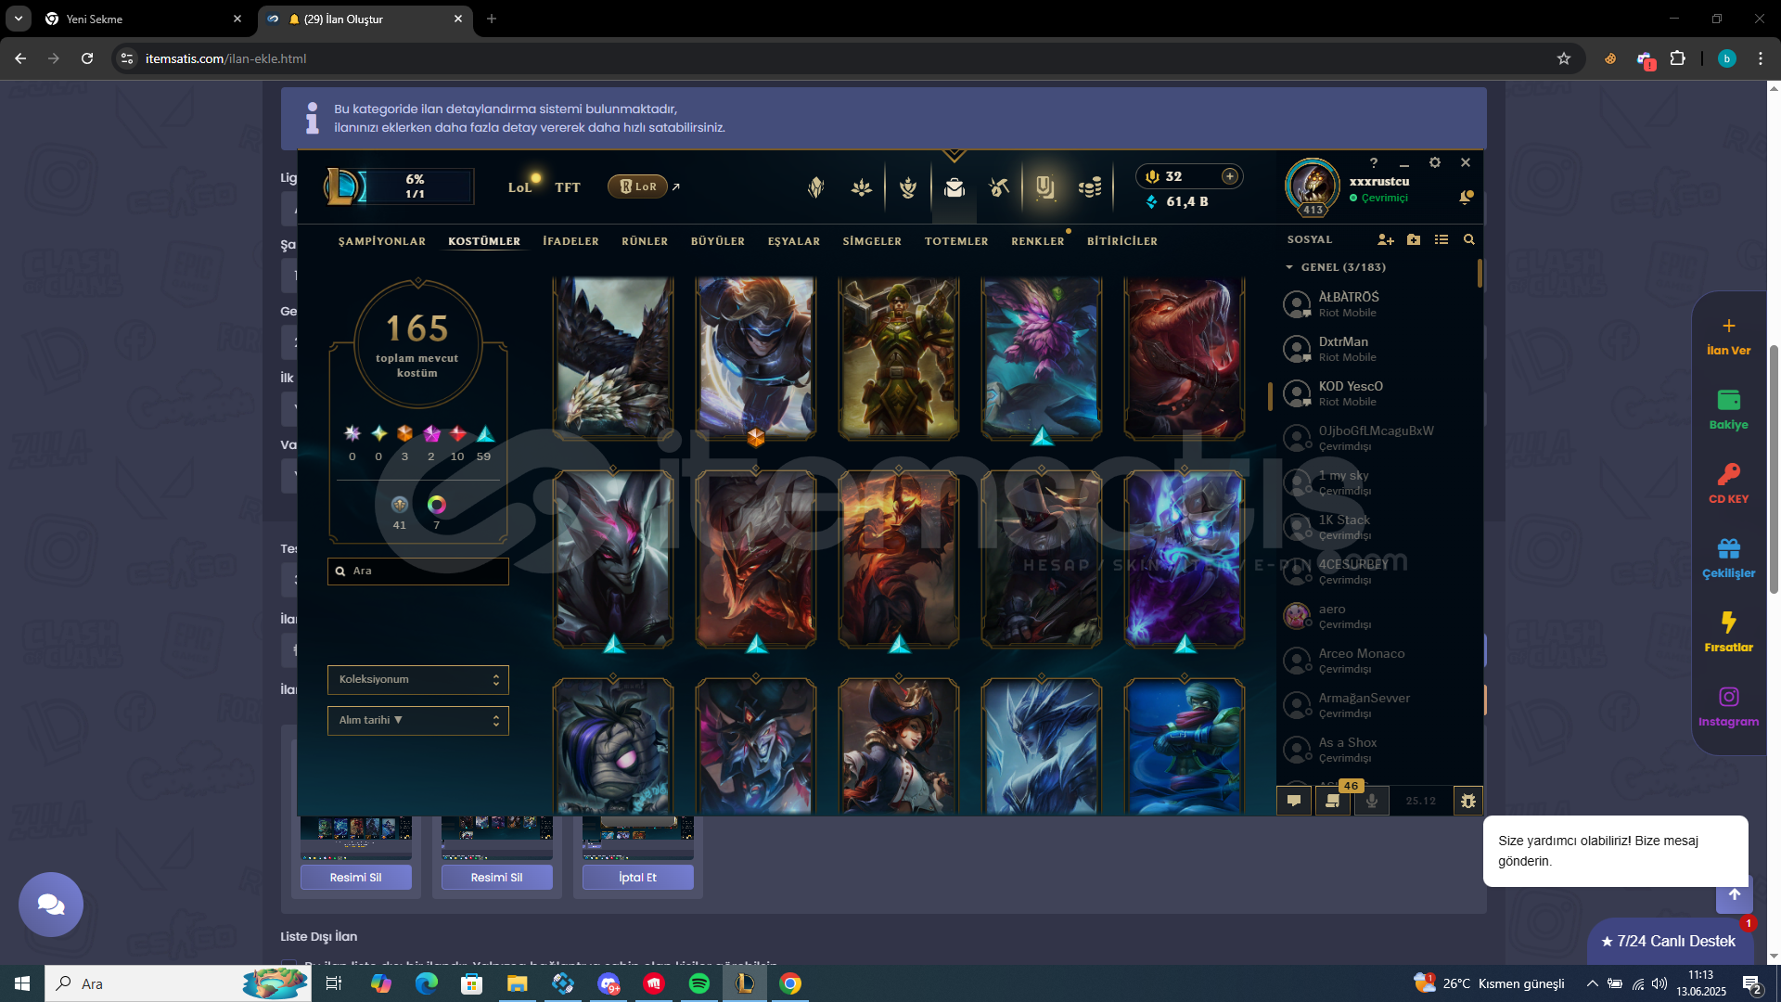Open the browser tab search dropdown arrow
The width and height of the screenshot is (1781, 1002).
(19, 19)
